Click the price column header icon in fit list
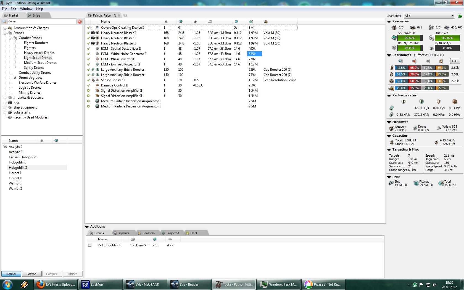This screenshot has height=290, width=464. (251, 22)
